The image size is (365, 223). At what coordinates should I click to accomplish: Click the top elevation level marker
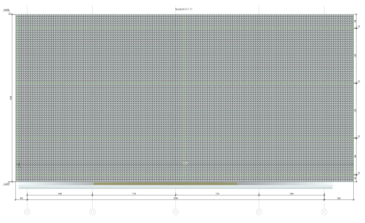tap(6, 10)
